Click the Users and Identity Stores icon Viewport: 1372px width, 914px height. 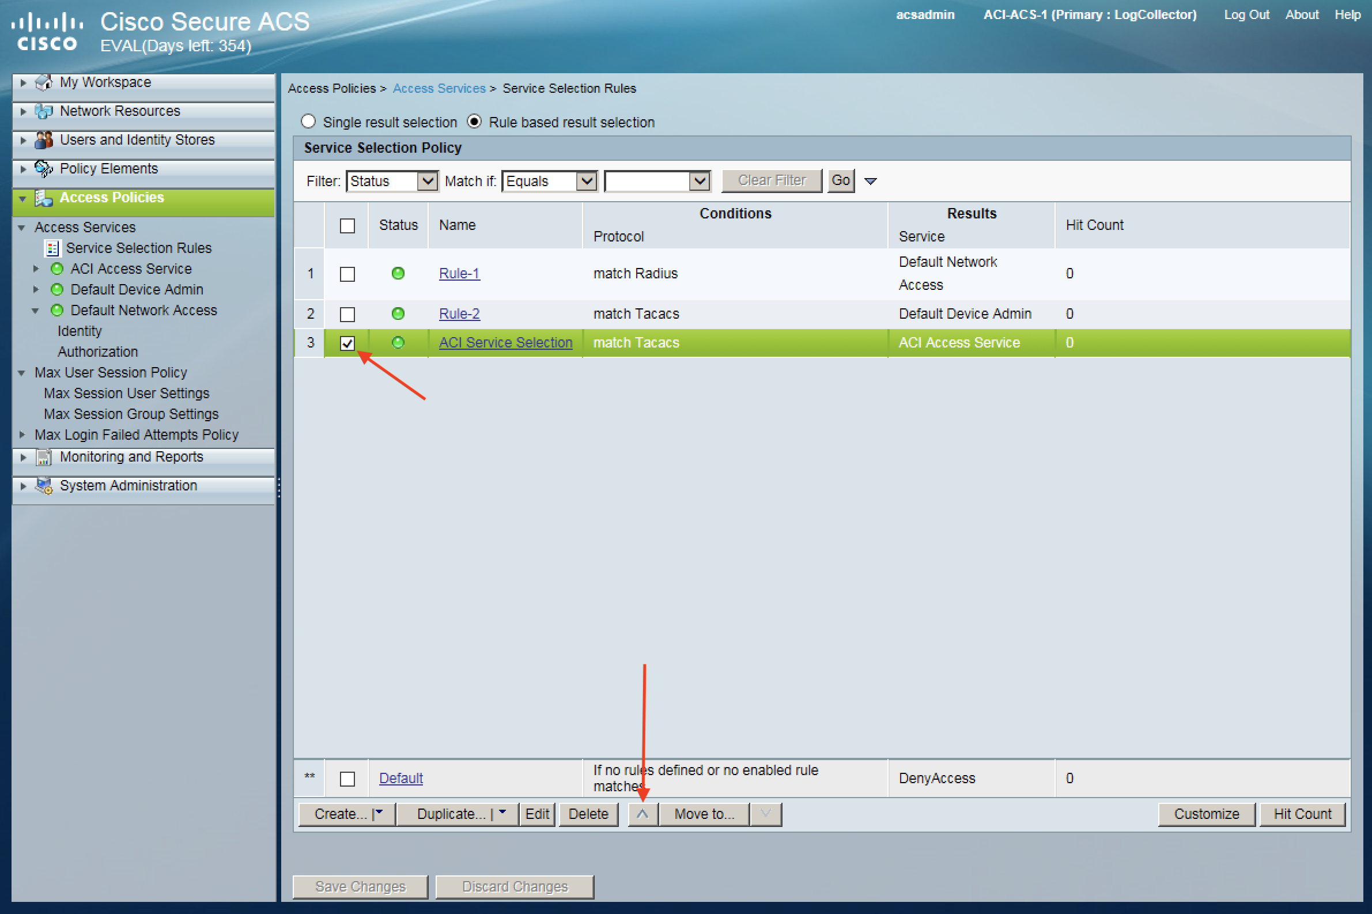[x=44, y=140]
